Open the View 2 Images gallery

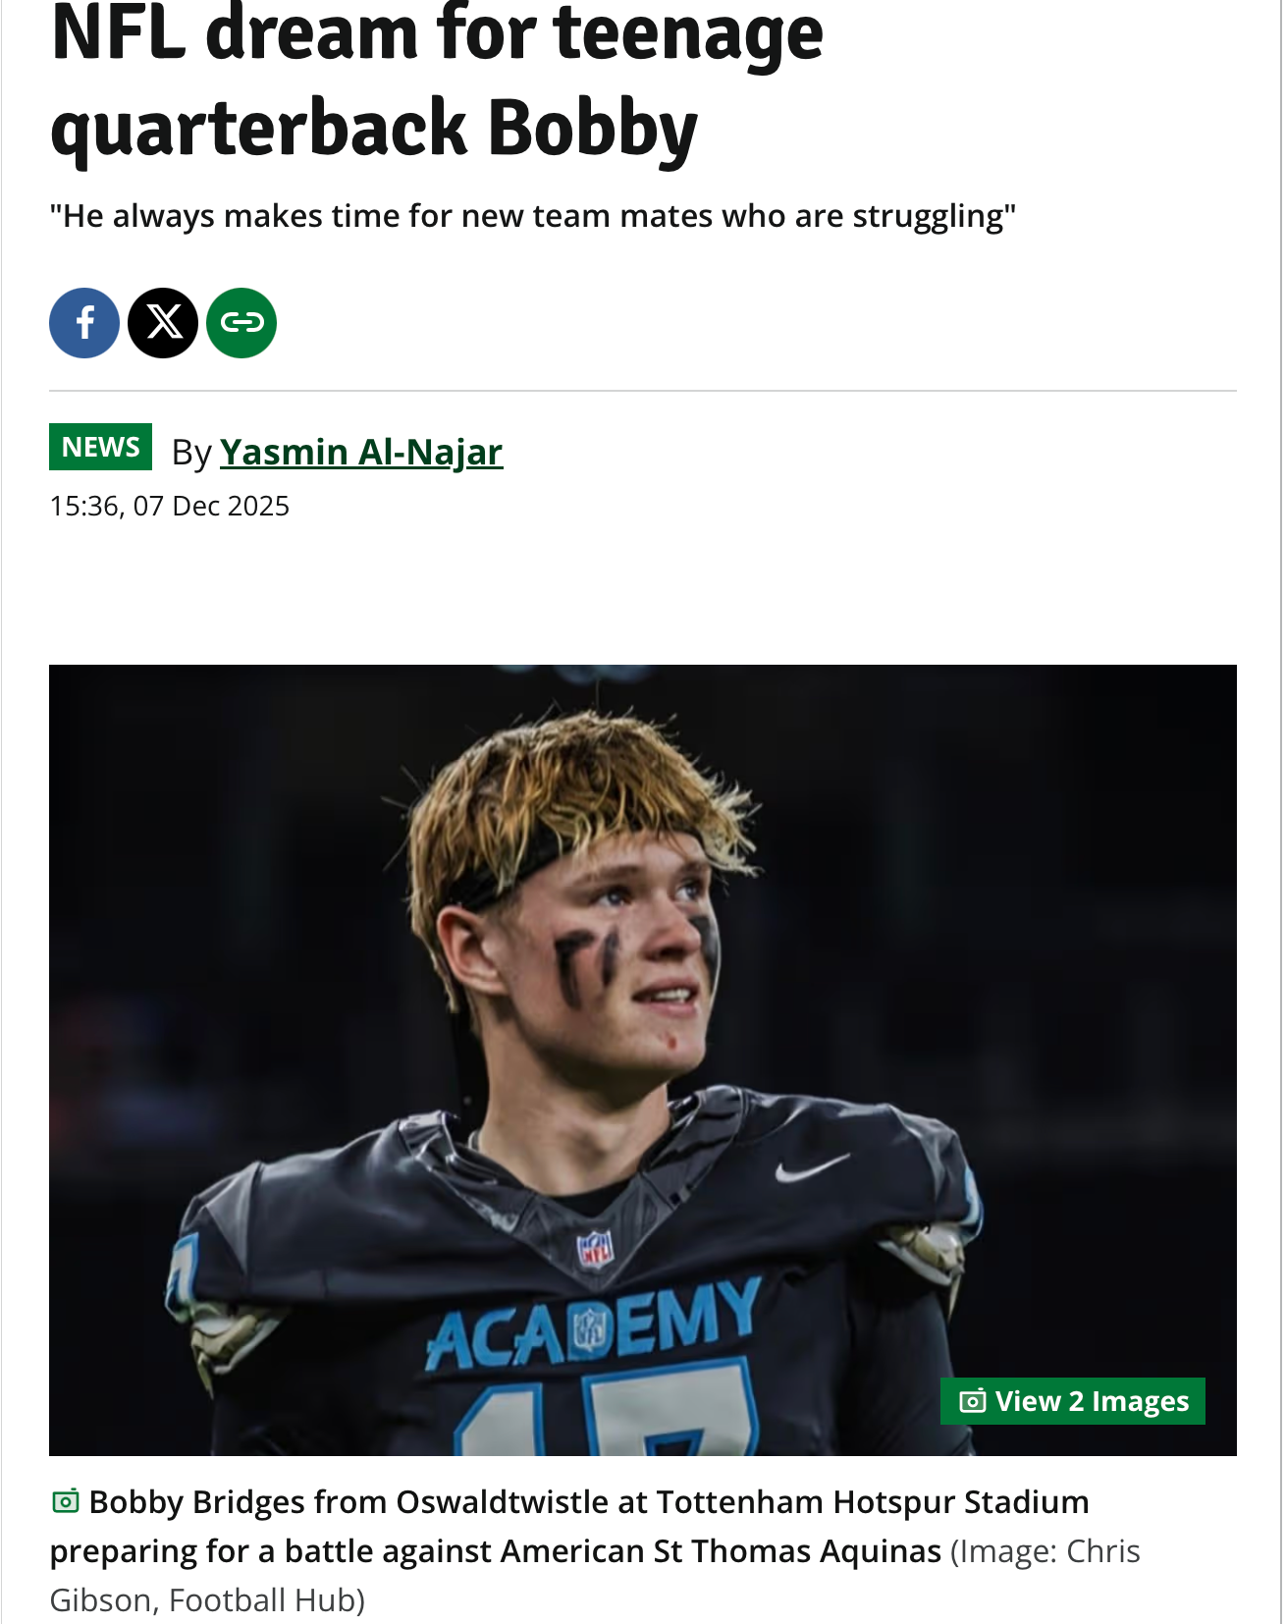tap(1073, 1401)
